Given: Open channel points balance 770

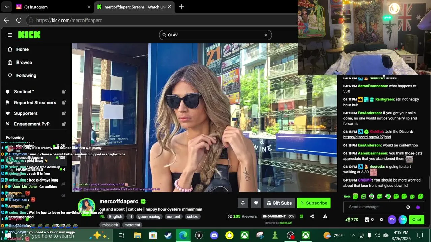Looking at the screenshot, I should tap(352, 219).
